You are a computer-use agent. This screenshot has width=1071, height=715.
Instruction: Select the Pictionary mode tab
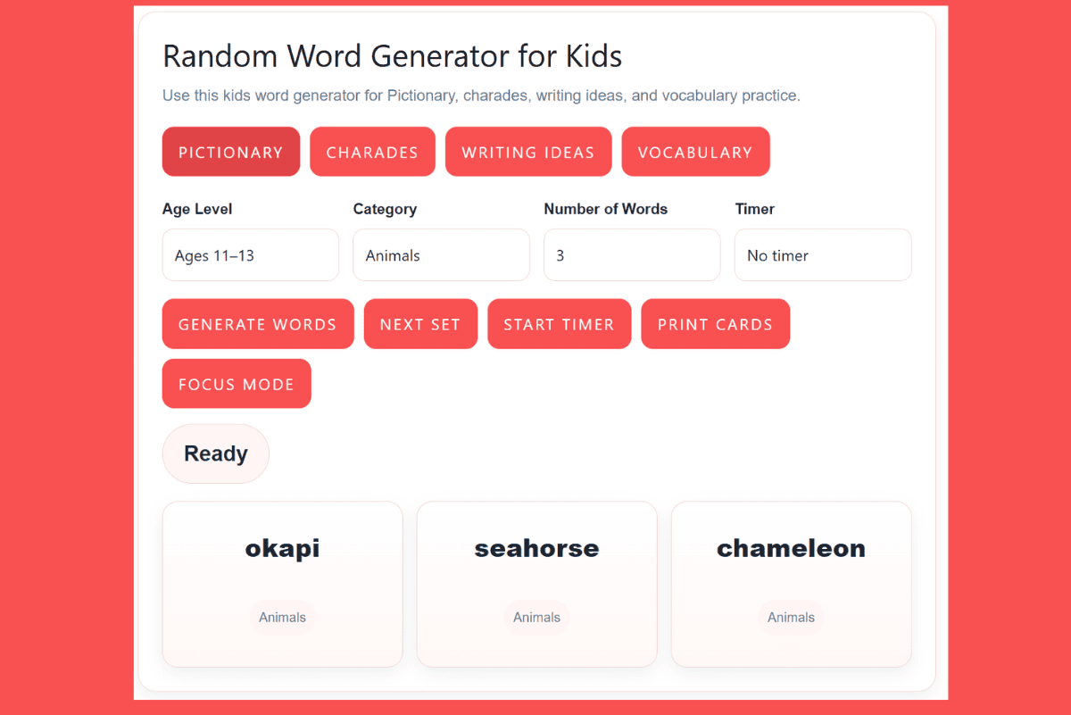[230, 152]
